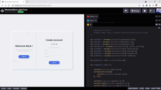
Task: Open the reading list icon
Action: 153,5
